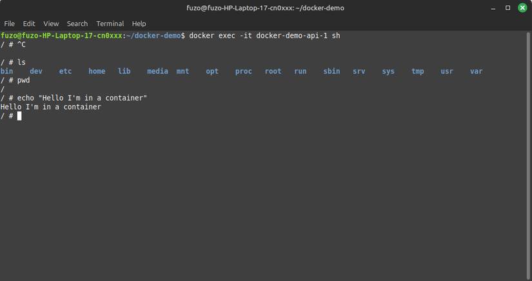Click the terminal cursor block at the last prompt
The height and width of the screenshot is (281, 532).
[x=19, y=116]
